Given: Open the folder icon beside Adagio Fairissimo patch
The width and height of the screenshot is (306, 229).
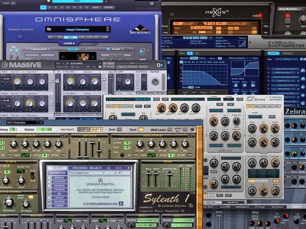Looking at the screenshot, I should [49, 30].
